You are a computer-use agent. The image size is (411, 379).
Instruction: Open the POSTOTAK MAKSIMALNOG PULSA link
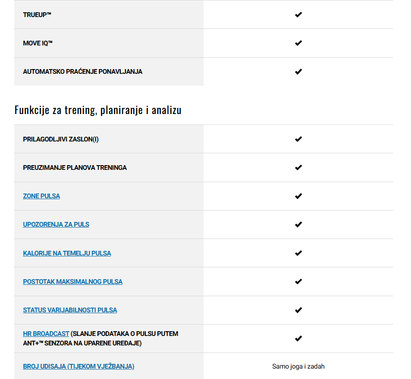72,282
